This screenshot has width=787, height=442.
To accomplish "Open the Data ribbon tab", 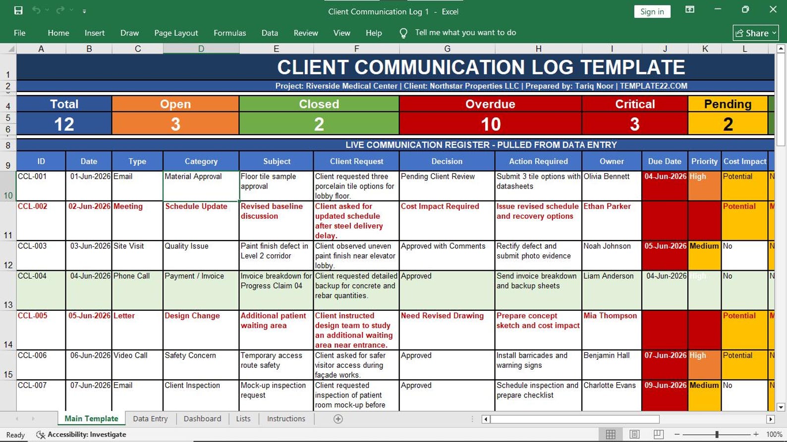I will (x=270, y=33).
